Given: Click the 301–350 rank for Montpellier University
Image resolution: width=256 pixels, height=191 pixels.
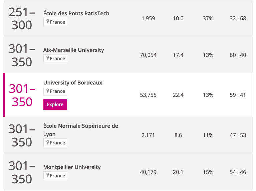Looking at the screenshot, I should tap(22, 172).
